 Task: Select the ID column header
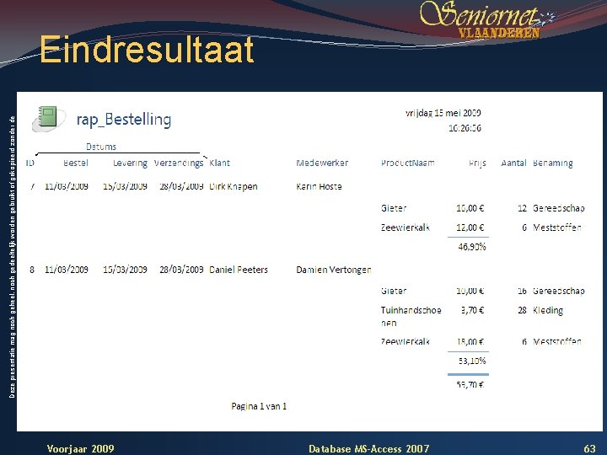(30, 163)
